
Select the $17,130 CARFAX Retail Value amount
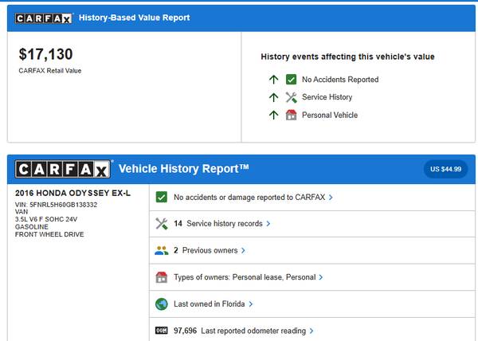[45, 54]
